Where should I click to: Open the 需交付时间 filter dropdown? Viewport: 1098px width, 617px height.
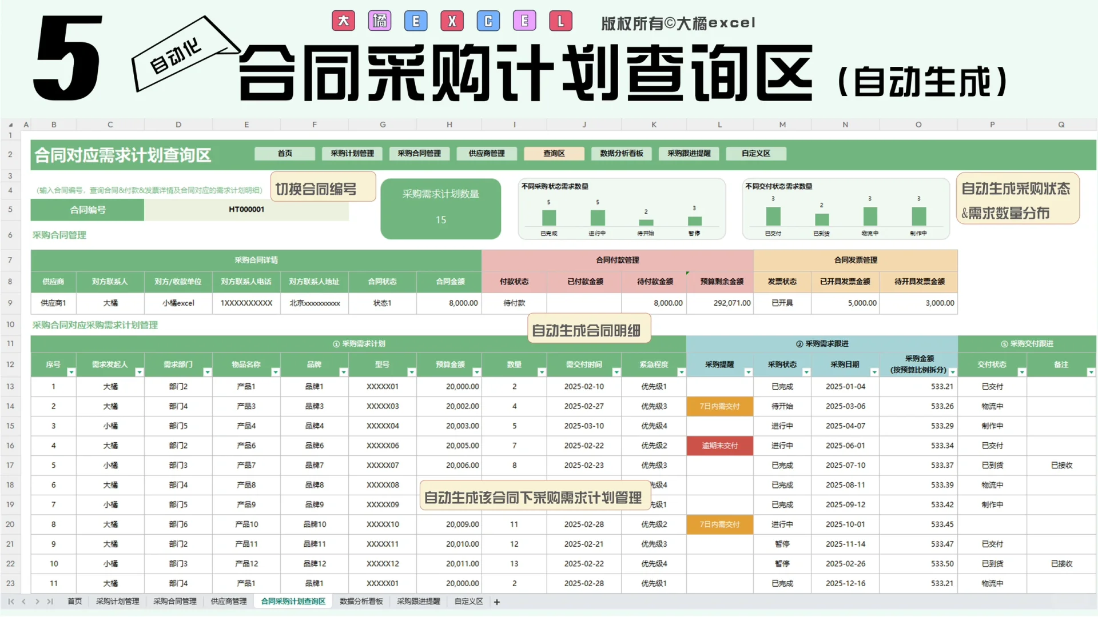coord(616,372)
